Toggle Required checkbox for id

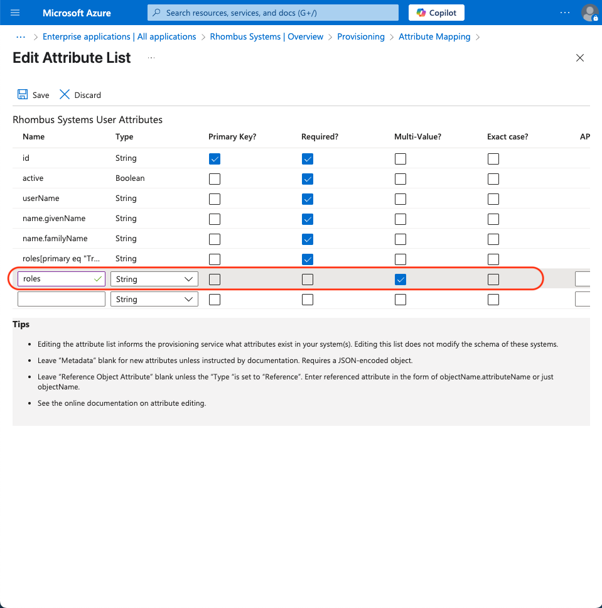[308, 159]
